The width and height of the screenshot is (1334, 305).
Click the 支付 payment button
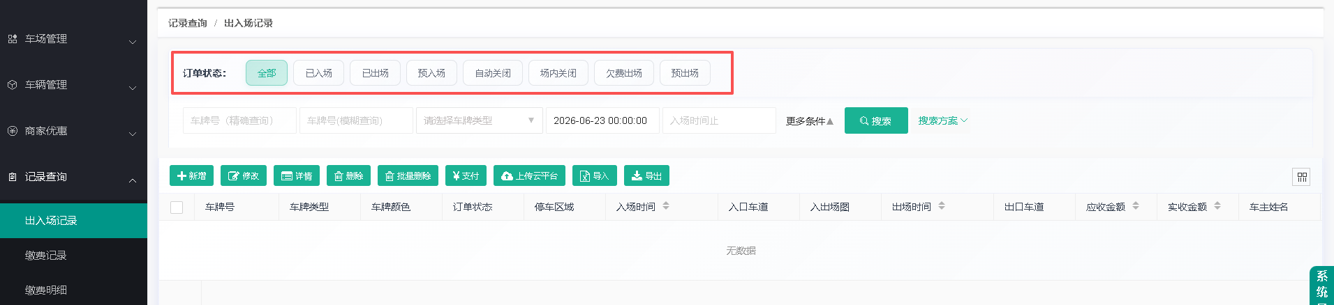coord(466,175)
